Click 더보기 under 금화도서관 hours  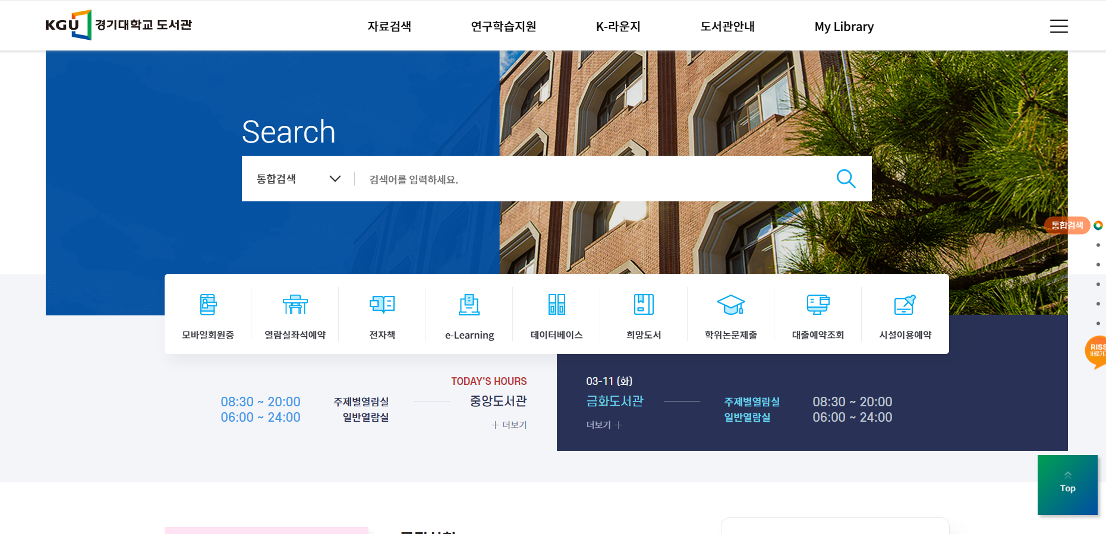[604, 425]
